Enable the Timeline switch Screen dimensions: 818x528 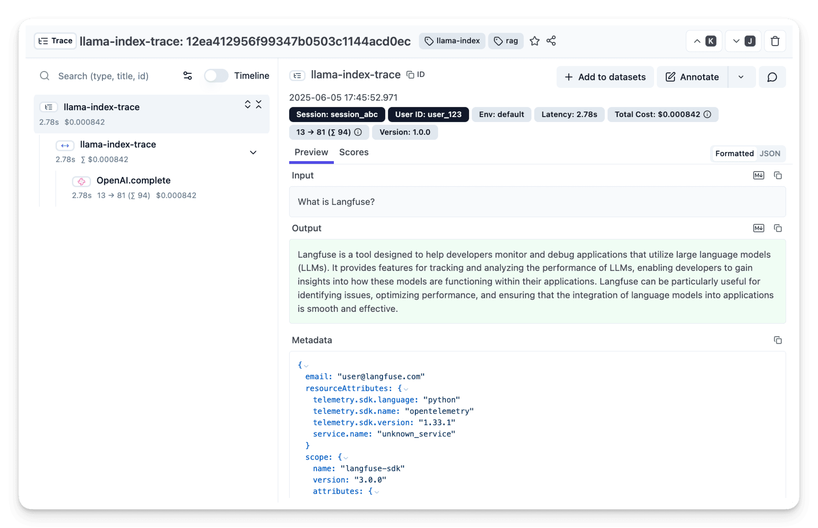click(x=216, y=76)
